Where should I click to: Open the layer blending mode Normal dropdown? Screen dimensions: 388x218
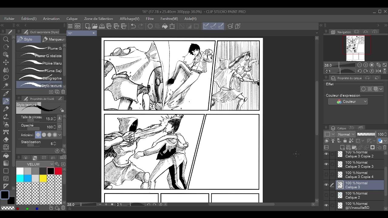[346, 134]
